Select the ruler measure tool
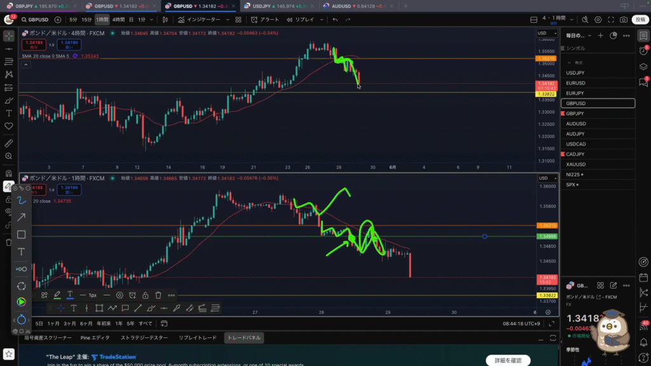 coord(9,143)
